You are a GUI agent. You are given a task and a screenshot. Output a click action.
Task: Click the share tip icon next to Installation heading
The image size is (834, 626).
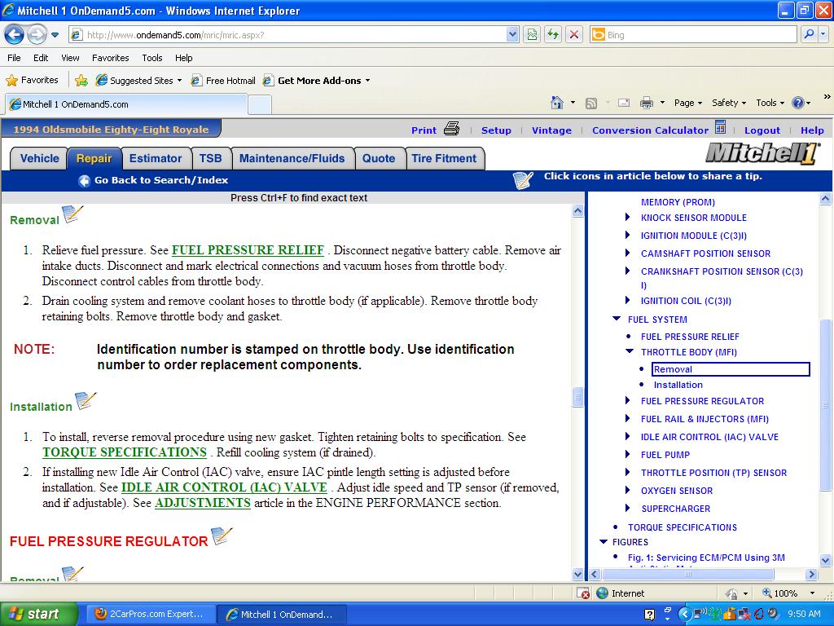pyautogui.click(x=85, y=401)
